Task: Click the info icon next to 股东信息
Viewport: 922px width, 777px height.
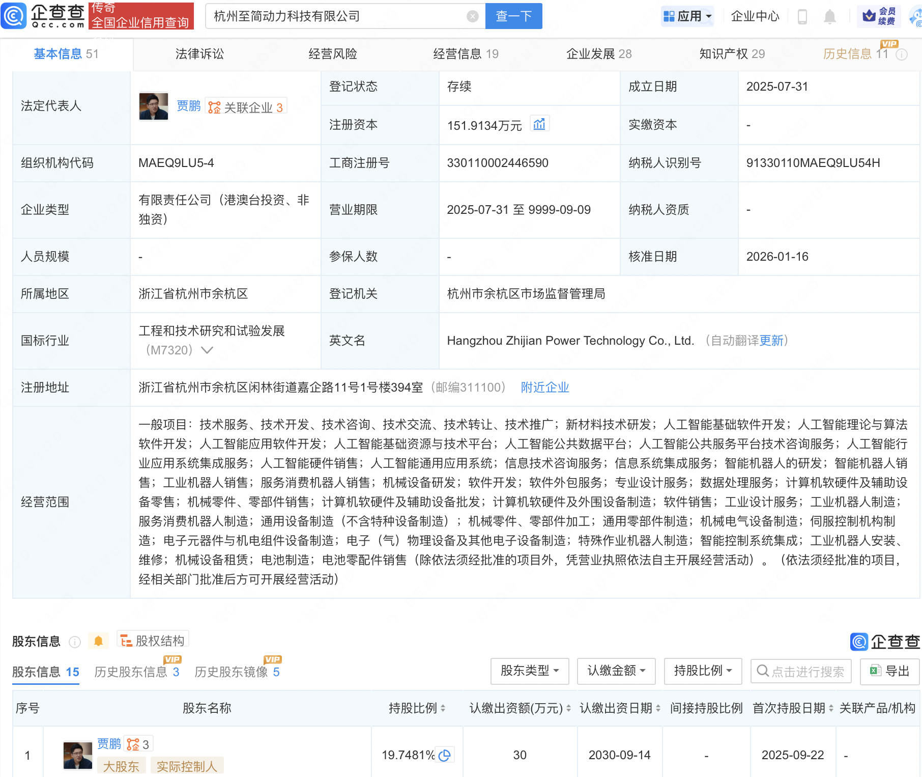Action: (75, 642)
